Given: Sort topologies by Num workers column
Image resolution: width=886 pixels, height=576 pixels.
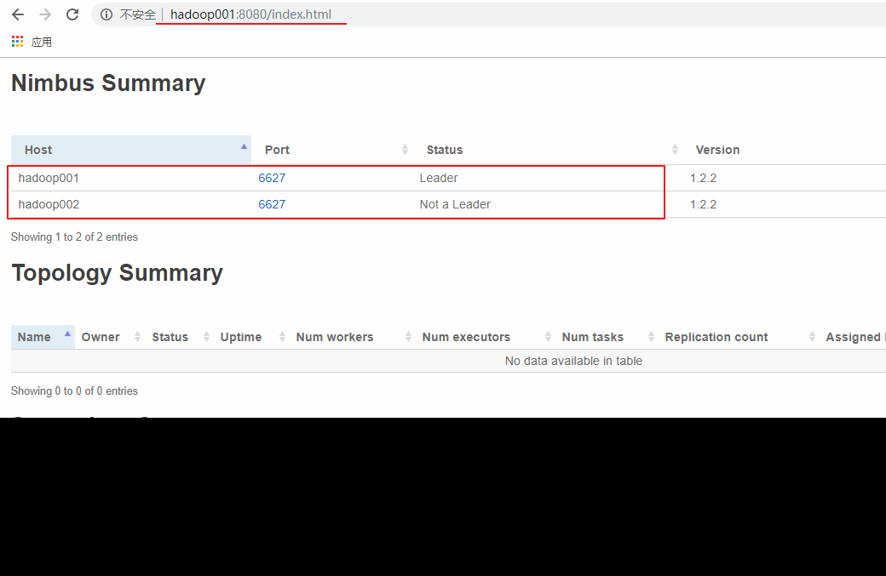Looking at the screenshot, I should (335, 337).
